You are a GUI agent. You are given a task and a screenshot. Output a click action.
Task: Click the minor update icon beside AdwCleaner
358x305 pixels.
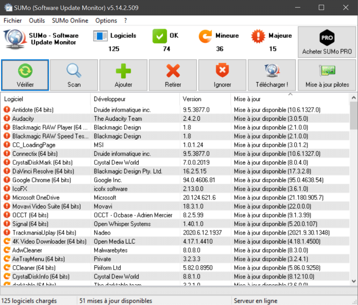7,250
